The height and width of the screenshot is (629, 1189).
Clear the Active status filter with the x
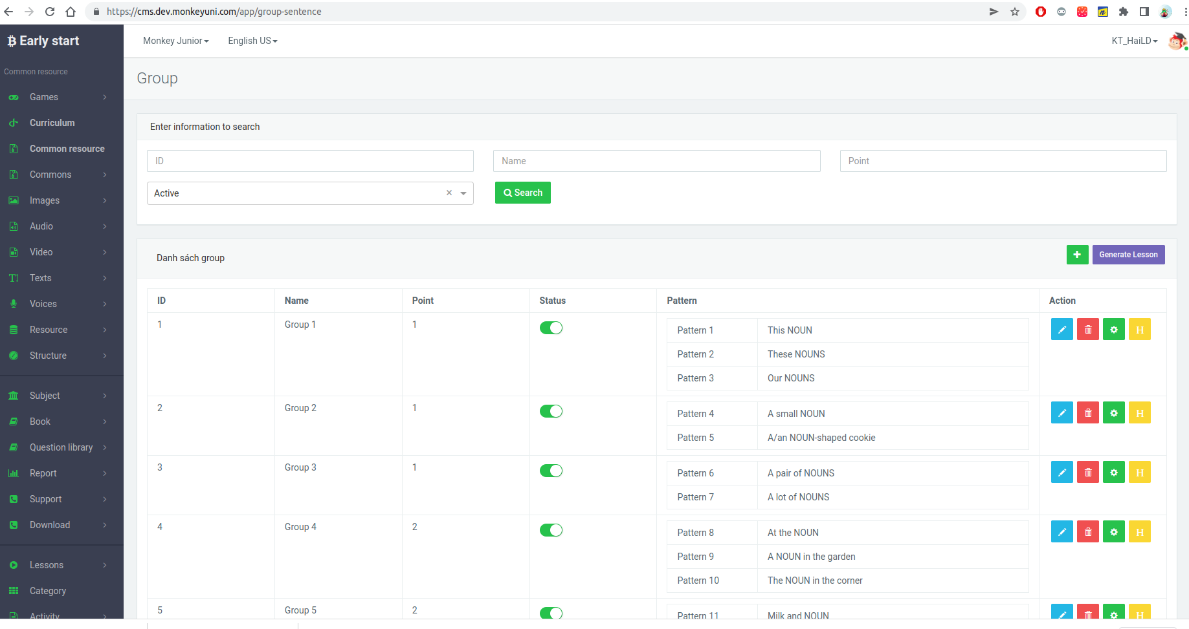pyautogui.click(x=449, y=193)
